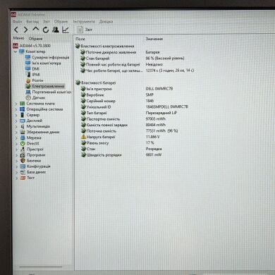Open the Звіт menu in menu bar

click(x=47, y=21)
